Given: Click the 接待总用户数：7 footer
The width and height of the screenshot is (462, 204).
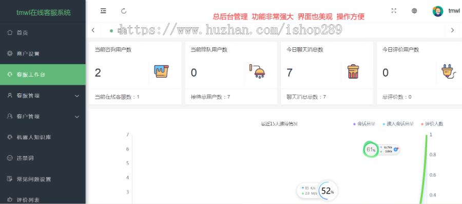Looking at the screenshot, I should pos(210,97).
